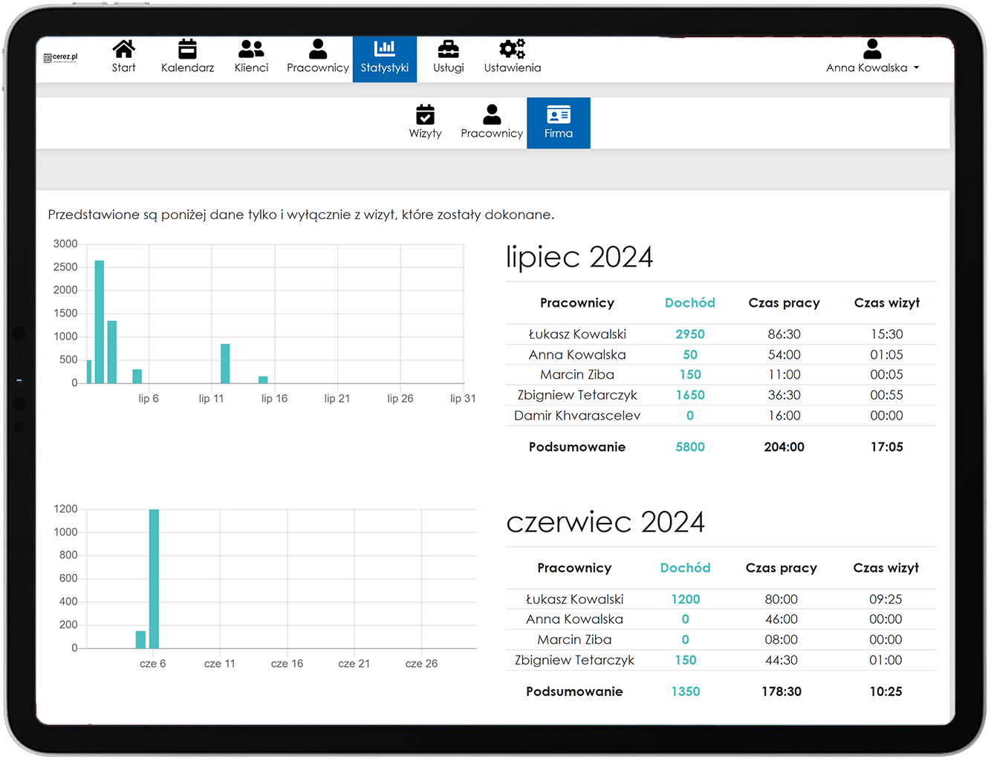Click the lipiec summary total 5800
This screenshot has width=991, height=762.
click(689, 447)
